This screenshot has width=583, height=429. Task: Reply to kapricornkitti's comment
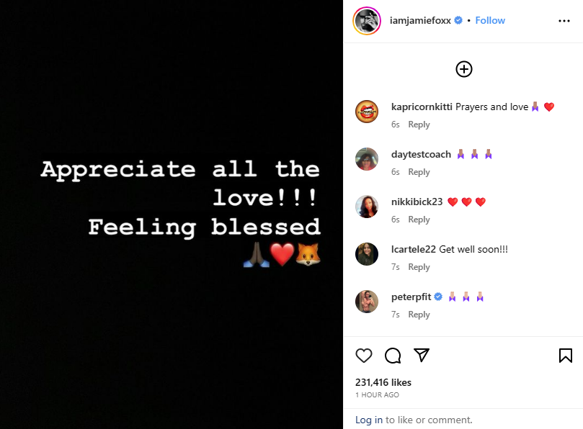pos(419,125)
